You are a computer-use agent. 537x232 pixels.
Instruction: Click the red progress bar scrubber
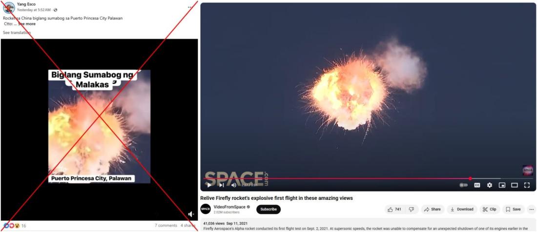tap(470, 178)
